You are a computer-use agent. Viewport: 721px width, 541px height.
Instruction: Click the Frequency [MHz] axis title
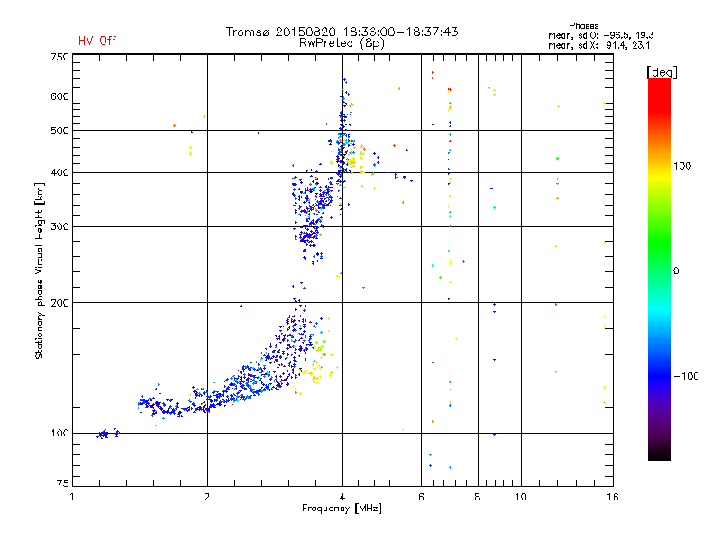[x=342, y=509]
